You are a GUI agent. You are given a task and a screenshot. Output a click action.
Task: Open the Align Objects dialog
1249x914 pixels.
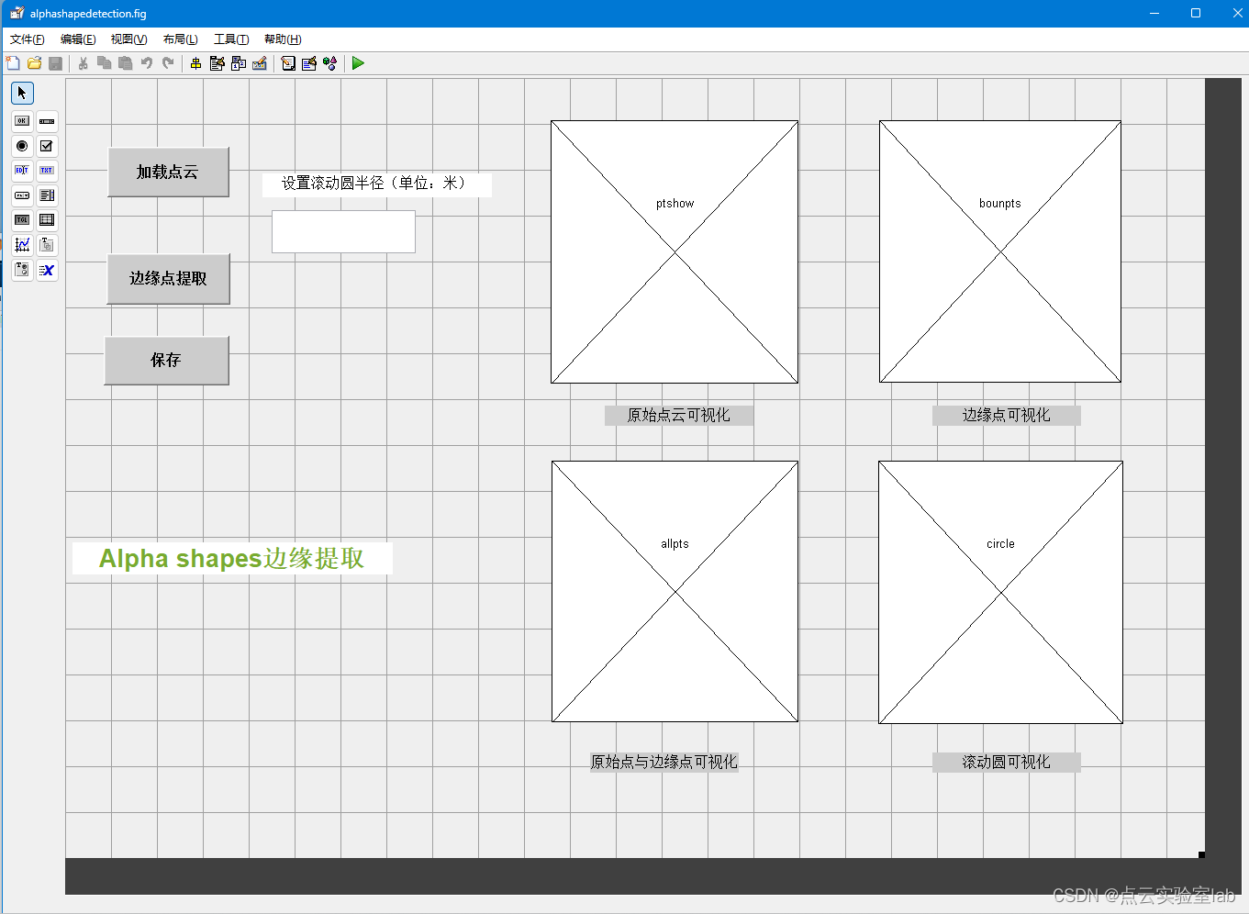(195, 63)
